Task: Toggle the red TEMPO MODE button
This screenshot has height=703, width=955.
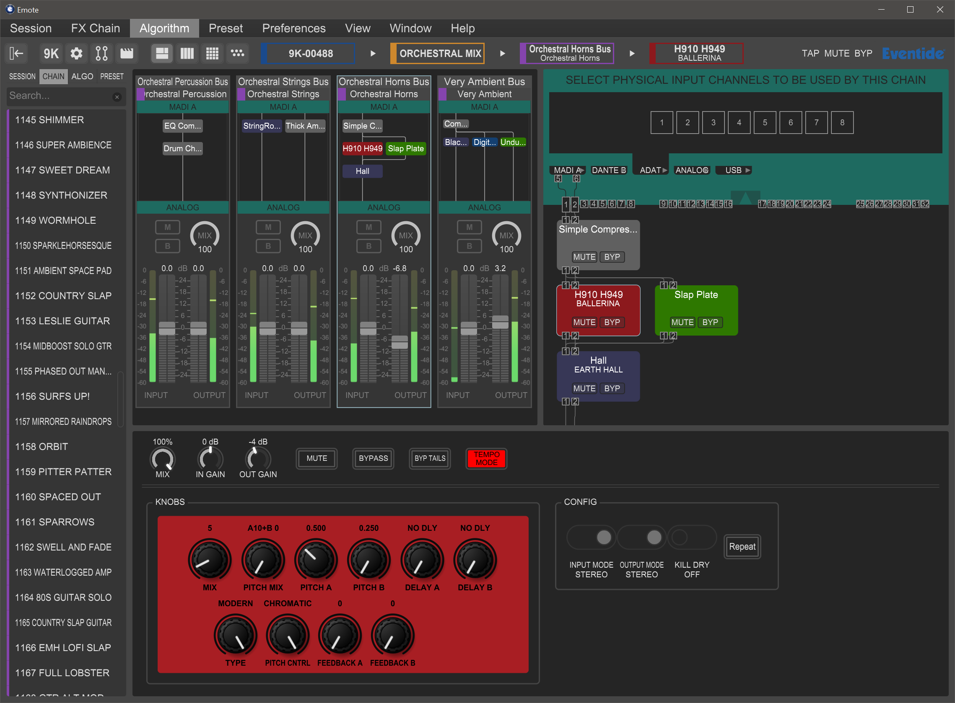Action: click(486, 458)
